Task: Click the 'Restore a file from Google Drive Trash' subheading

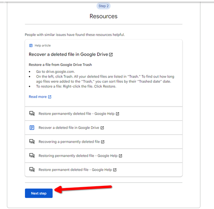Action: 60,65
